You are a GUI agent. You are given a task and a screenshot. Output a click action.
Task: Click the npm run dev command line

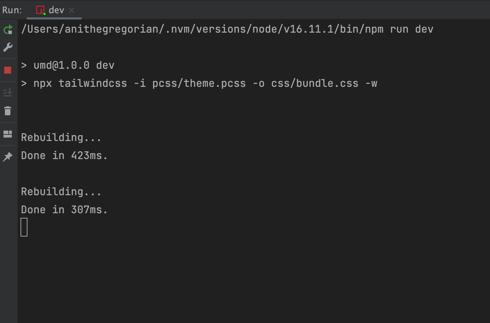[227, 29]
